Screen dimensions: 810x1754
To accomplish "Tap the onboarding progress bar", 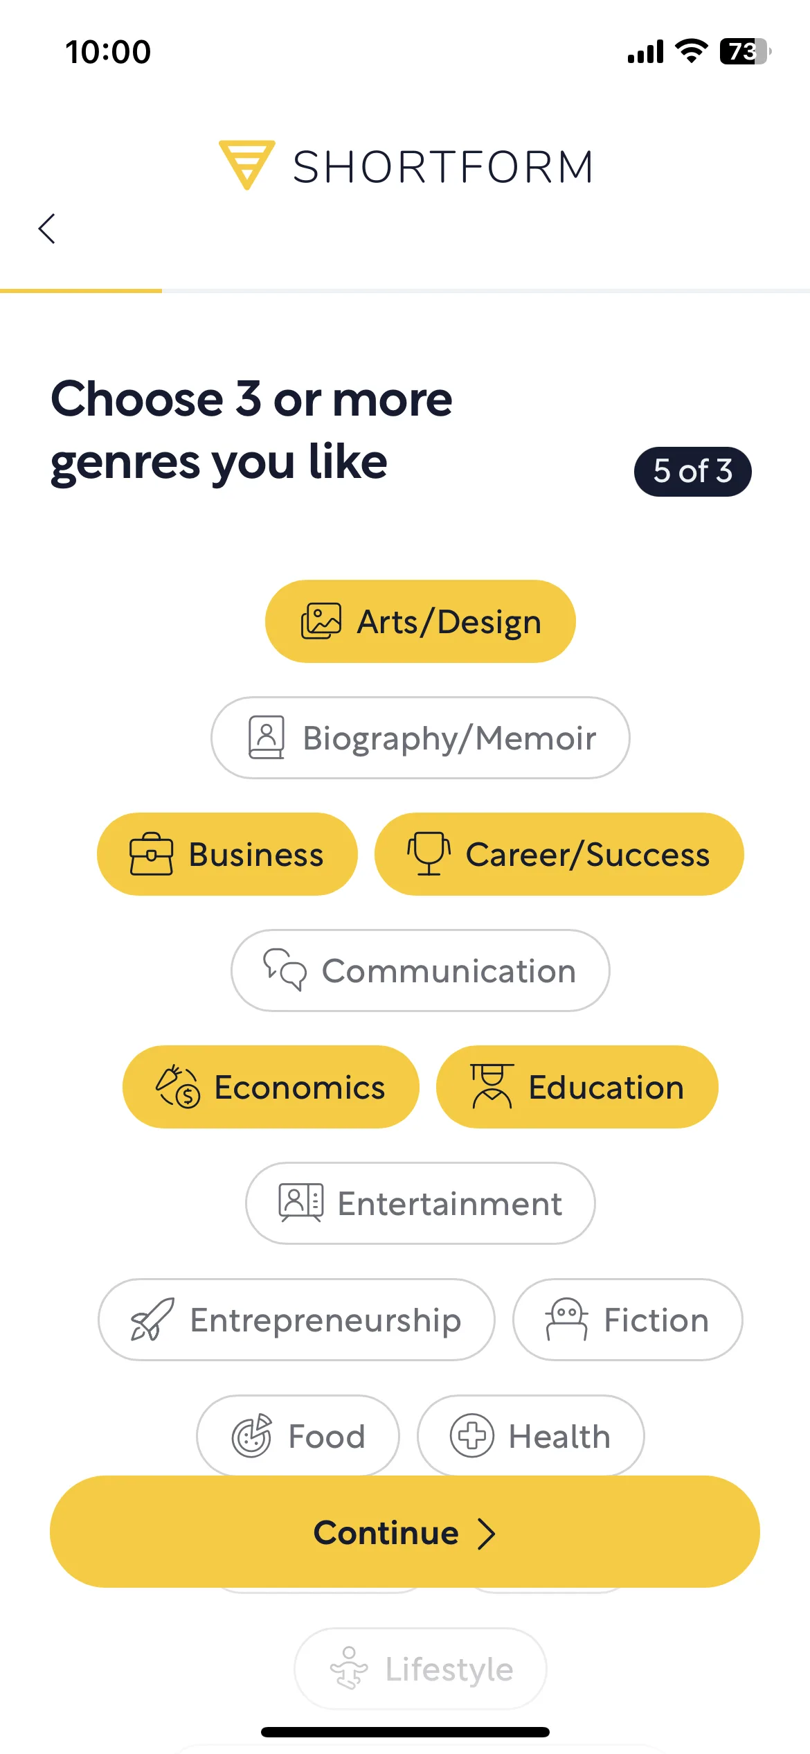I will 405,291.
